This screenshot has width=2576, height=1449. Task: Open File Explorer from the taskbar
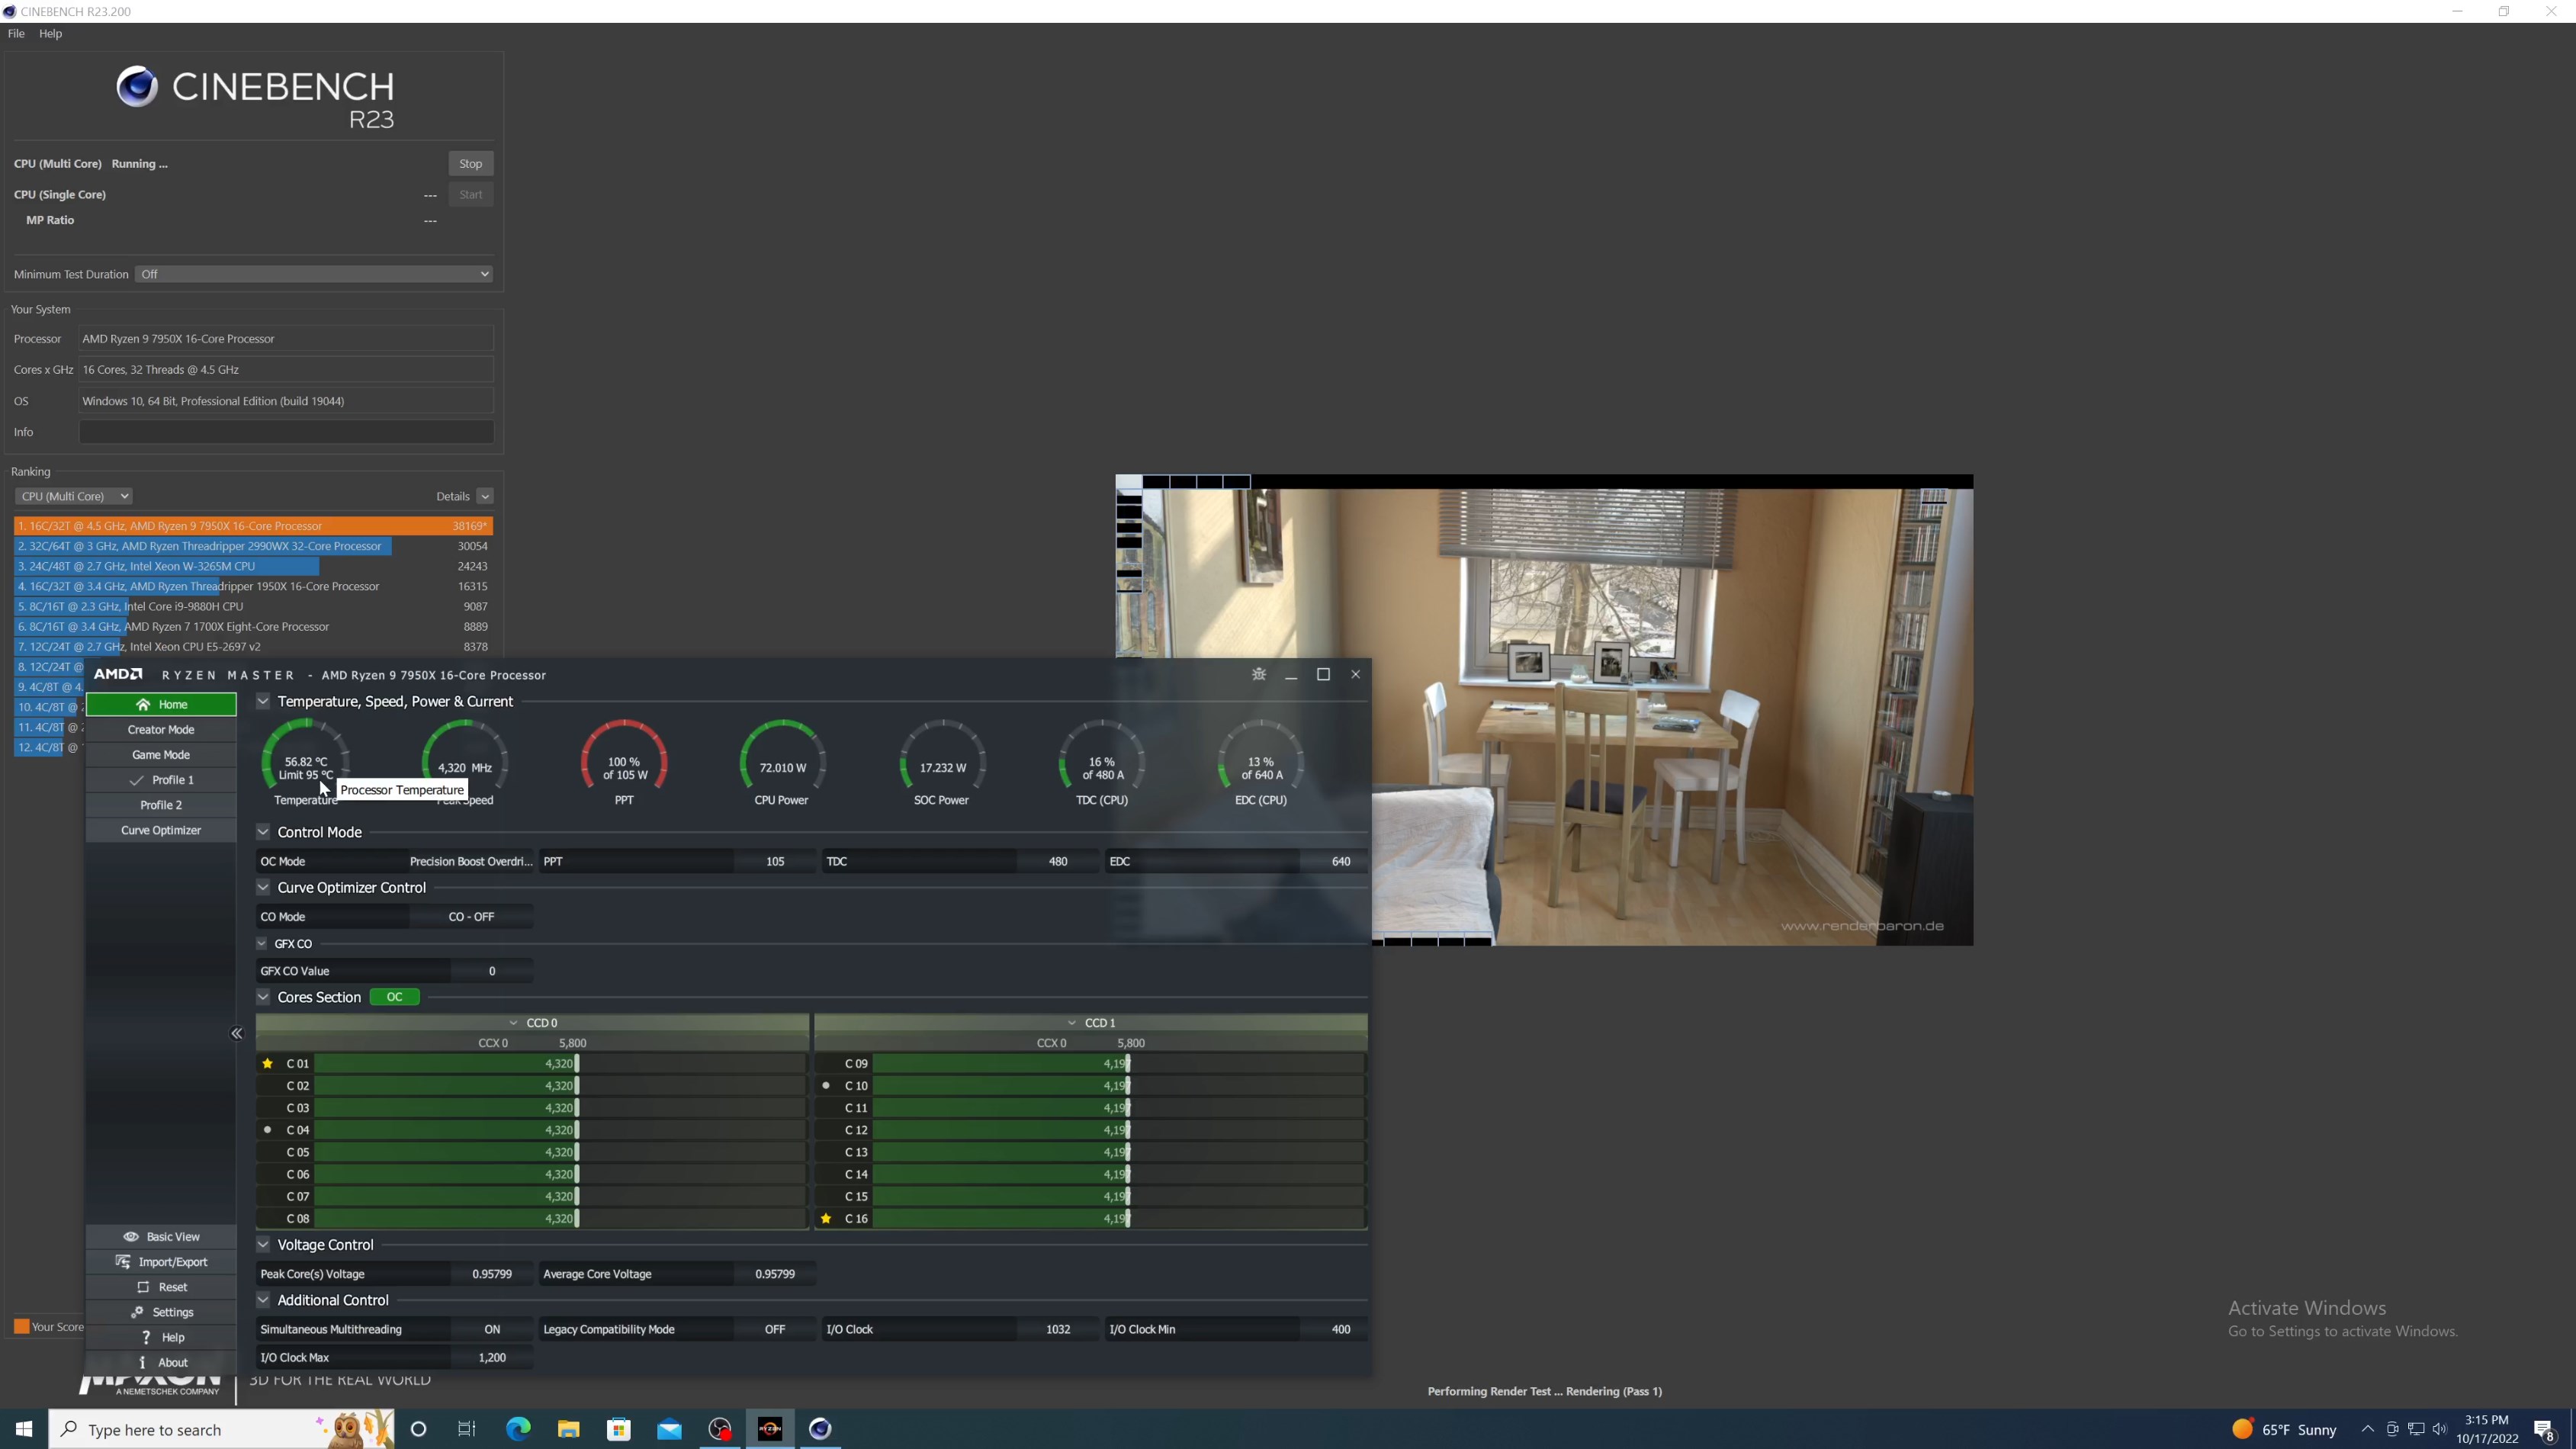[568, 1429]
